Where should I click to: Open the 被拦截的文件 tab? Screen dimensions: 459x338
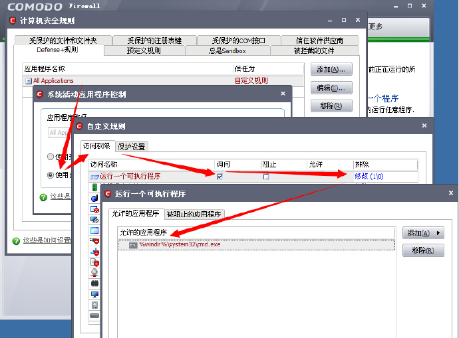[314, 50]
